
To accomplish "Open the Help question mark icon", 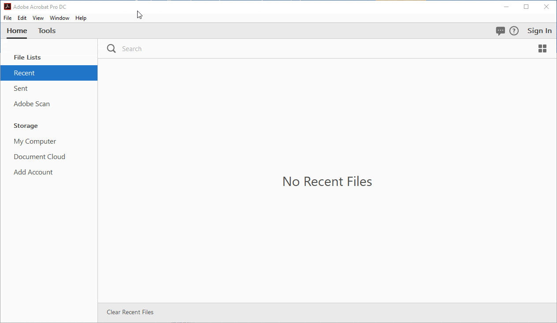I will point(514,31).
